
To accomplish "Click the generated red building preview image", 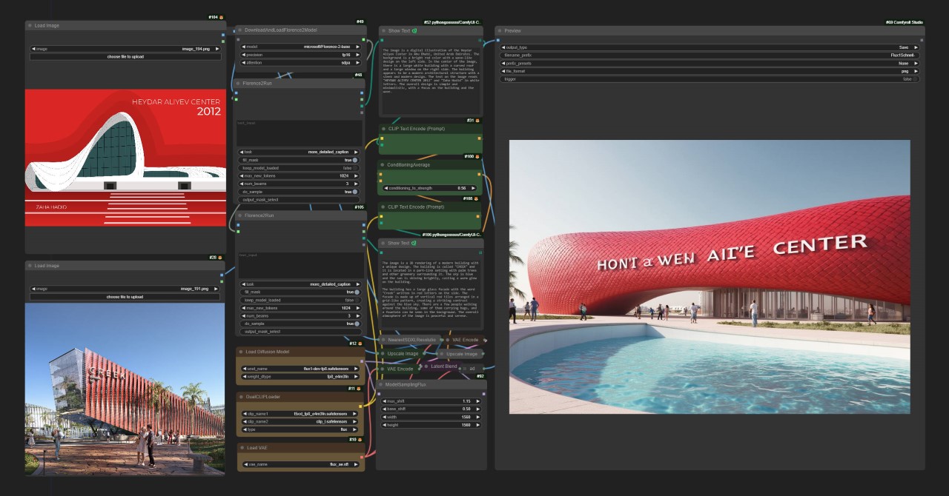I will pos(710,276).
